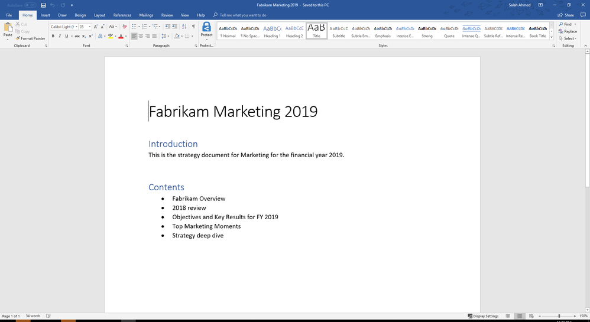Expand the Styles gallery More arrow
The image size is (590, 322).
point(552,37)
